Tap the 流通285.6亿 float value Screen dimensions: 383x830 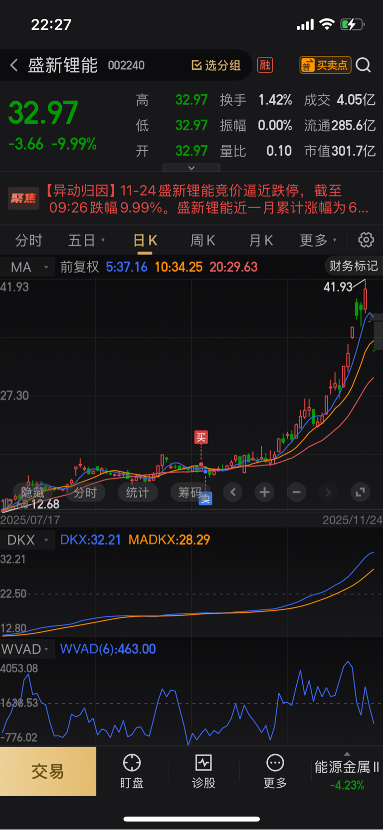(340, 125)
